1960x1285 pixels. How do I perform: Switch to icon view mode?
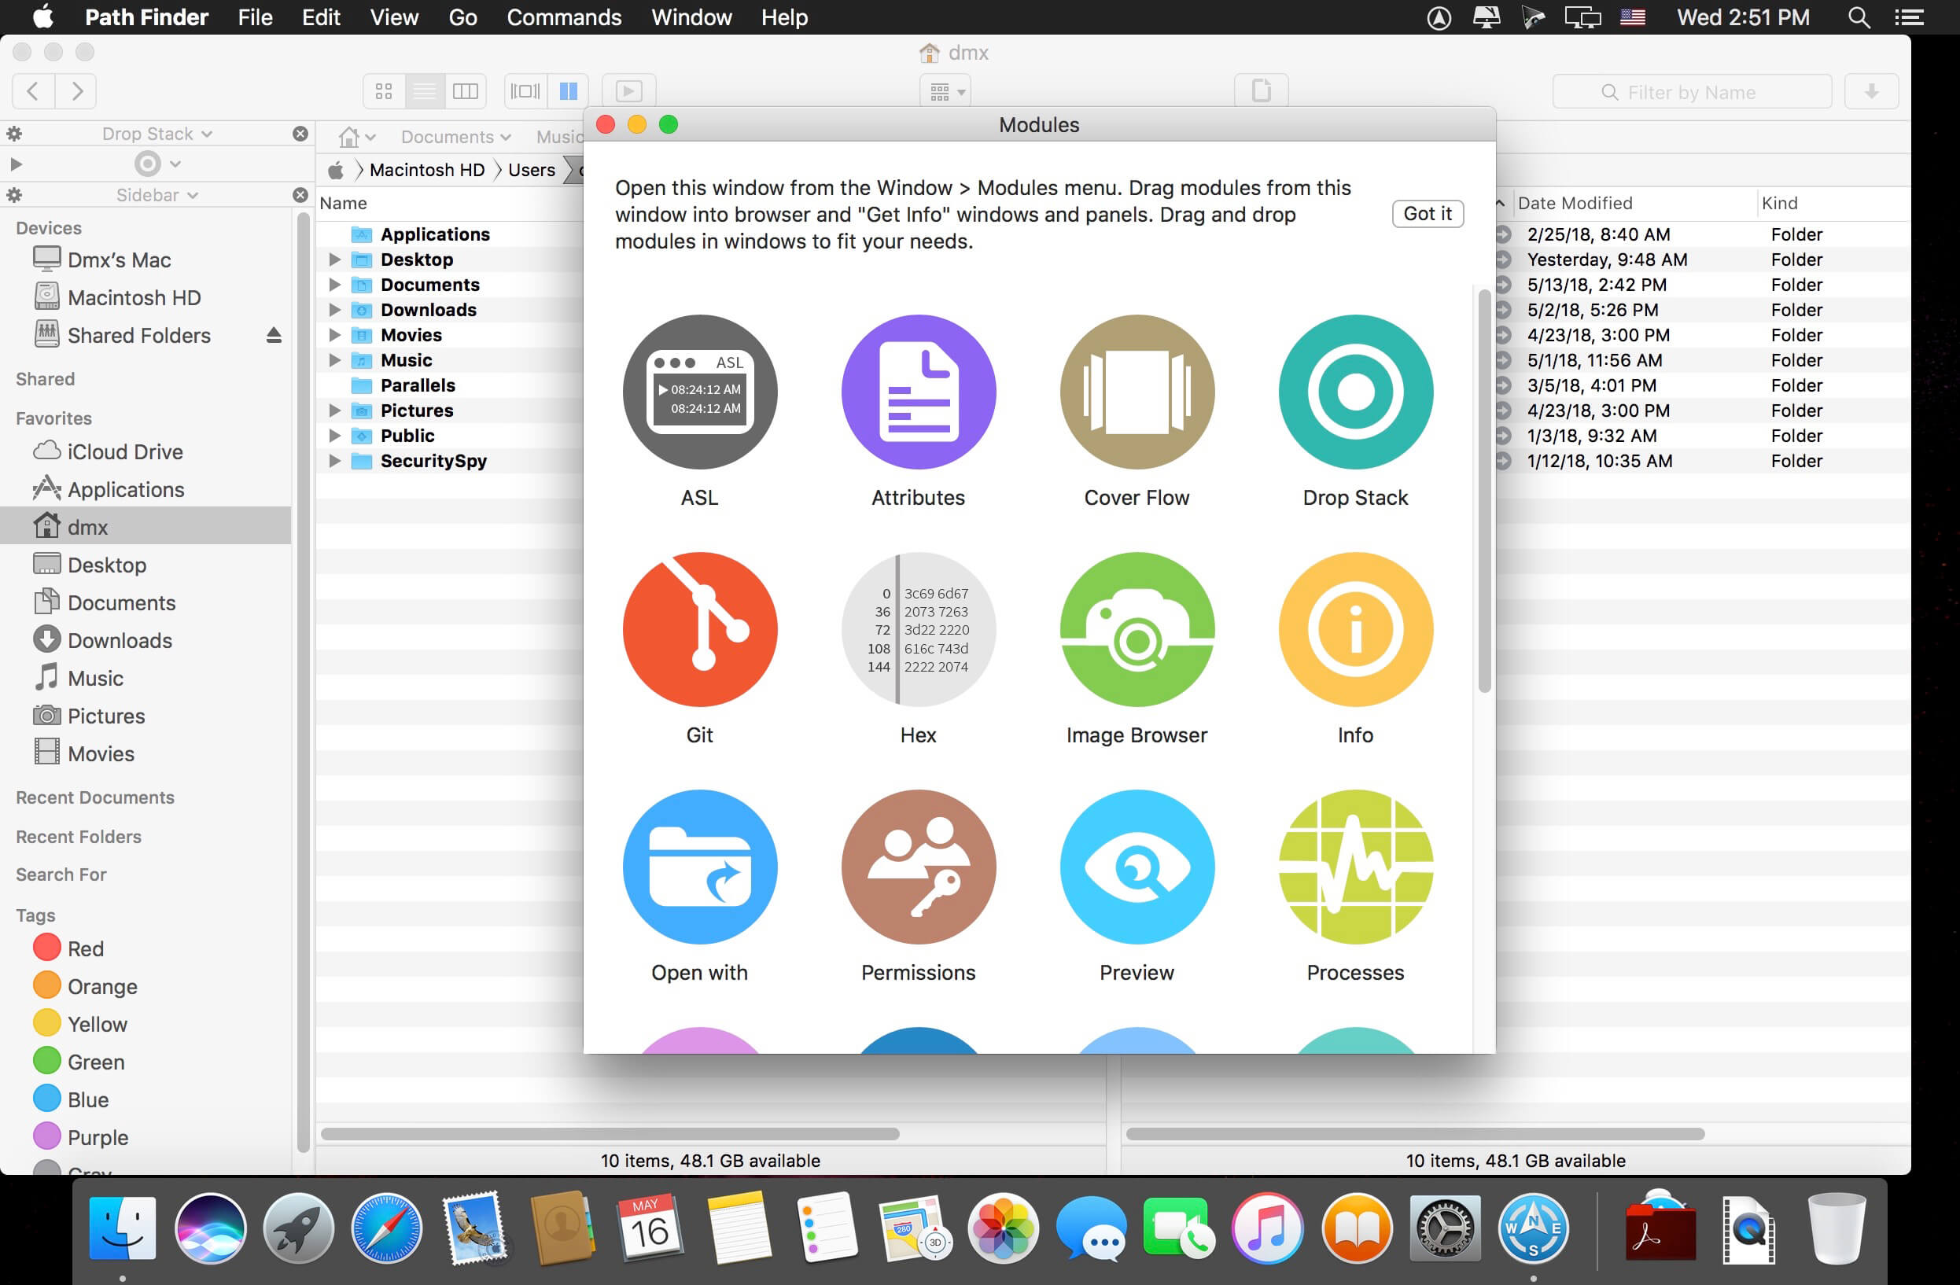point(384,90)
